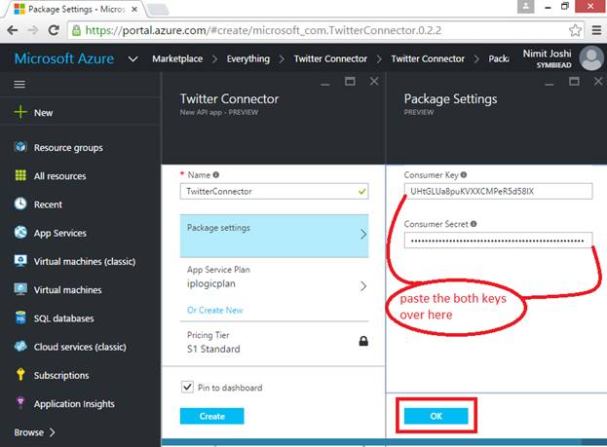The width and height of the screenshot is (607, 447).
Task: Click the Microsoft Azure logo text
Action: pyautogui.click(x=64, y=58)
